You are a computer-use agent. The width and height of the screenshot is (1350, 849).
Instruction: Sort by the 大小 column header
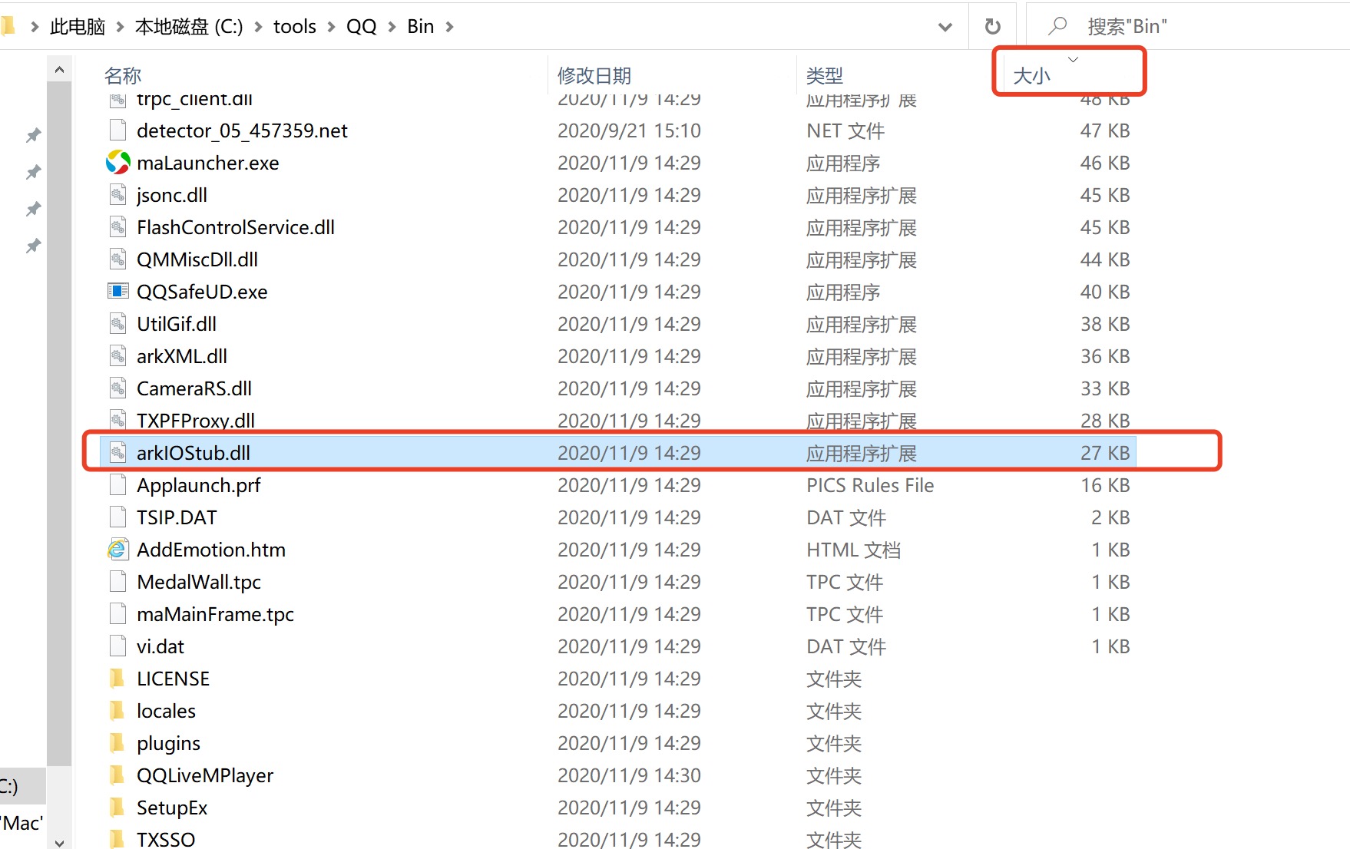1031,75
